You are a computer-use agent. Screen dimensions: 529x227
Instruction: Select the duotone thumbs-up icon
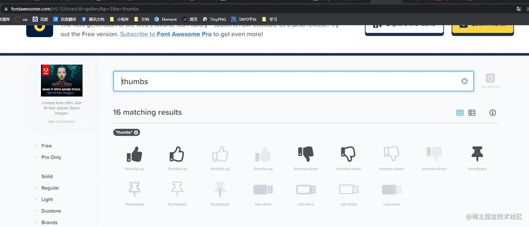263,154
